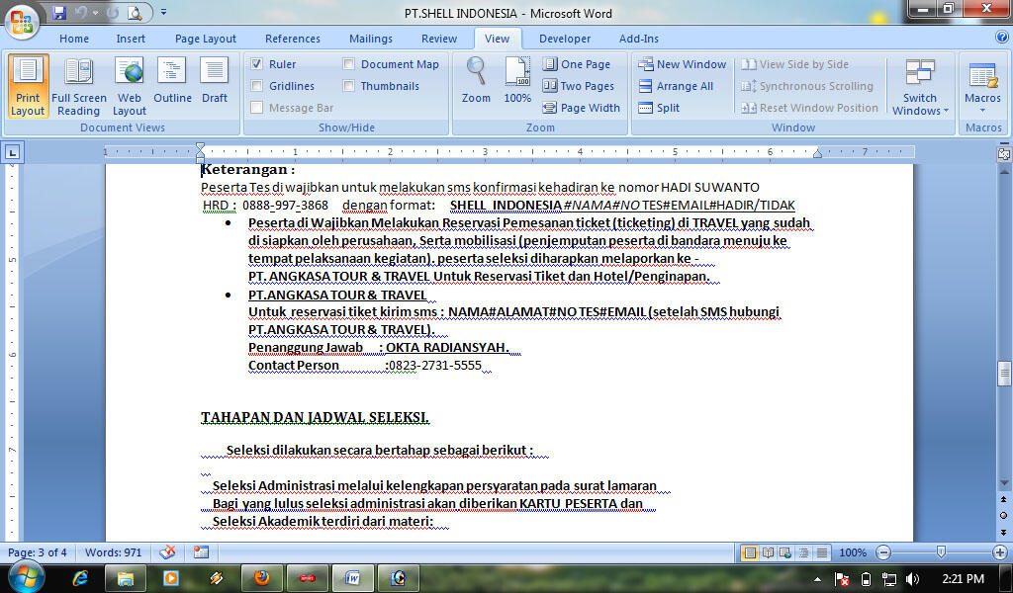Choose One Page zoom
This screenshot has height=593, width=1013.
coord(577,64)
